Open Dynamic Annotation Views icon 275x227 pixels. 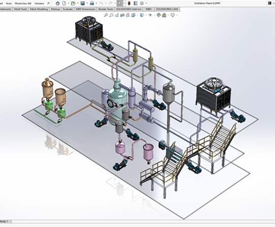(128, 15)
